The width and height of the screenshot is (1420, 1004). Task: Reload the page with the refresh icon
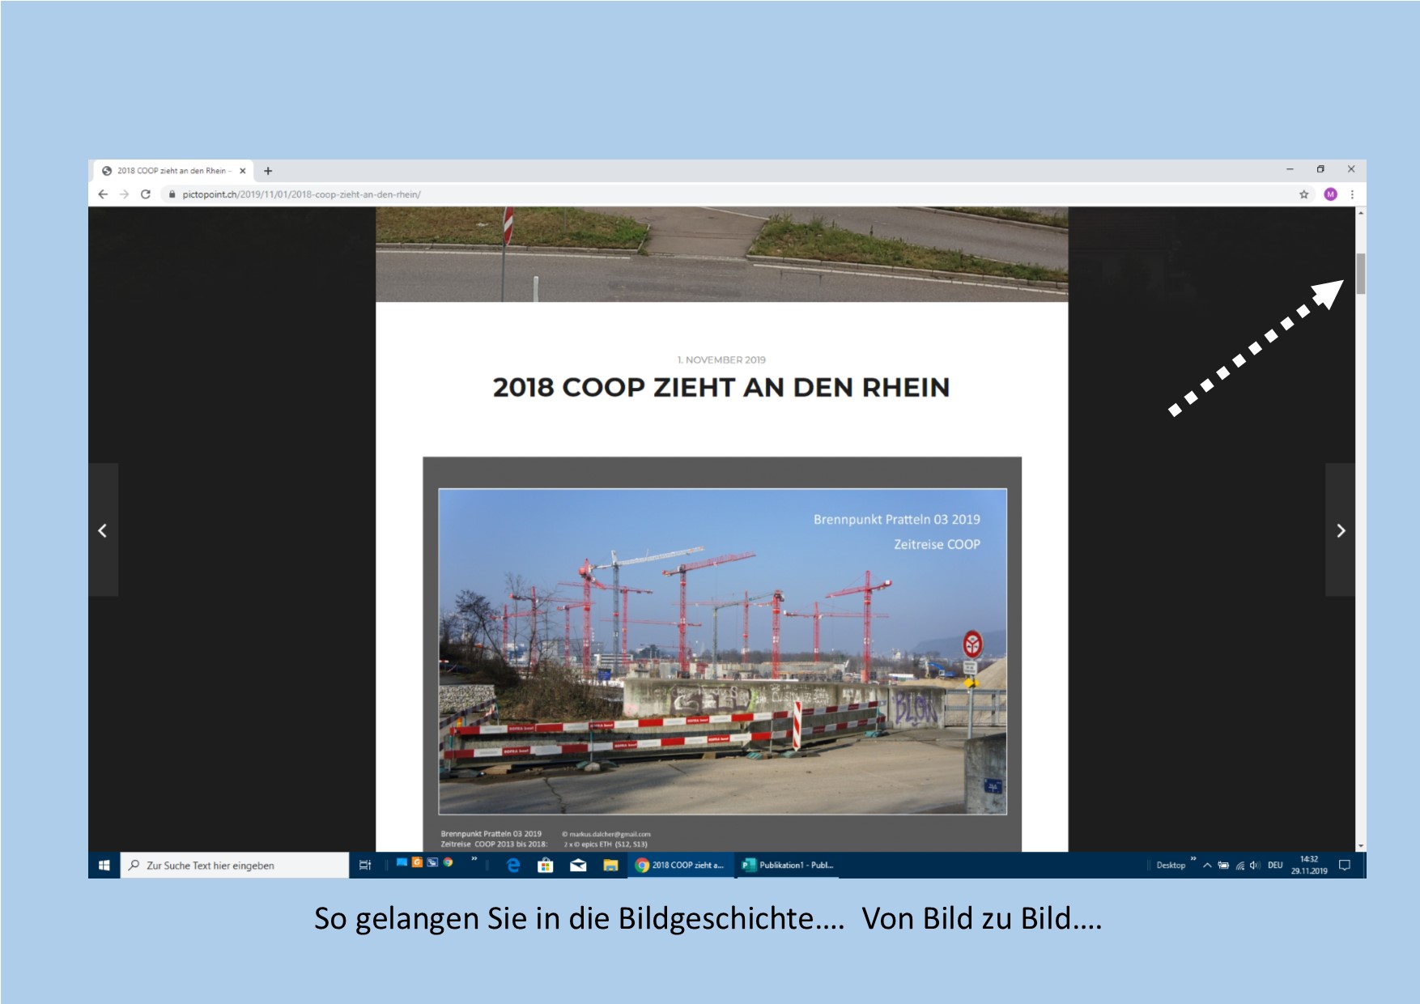click(146, 194)
